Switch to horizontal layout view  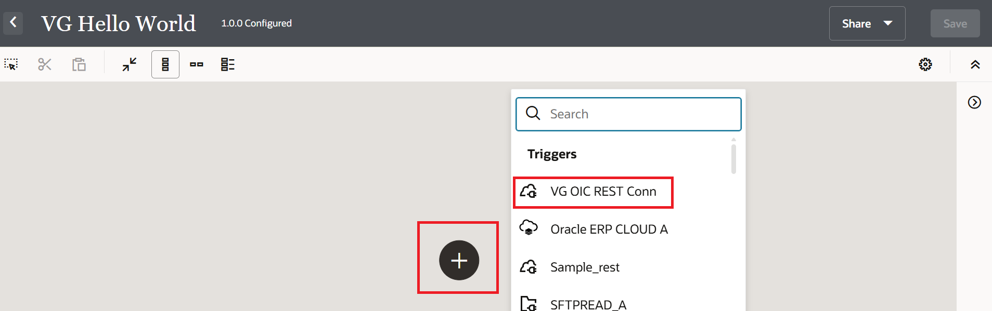pyautogui.click(x=197, y=64)
